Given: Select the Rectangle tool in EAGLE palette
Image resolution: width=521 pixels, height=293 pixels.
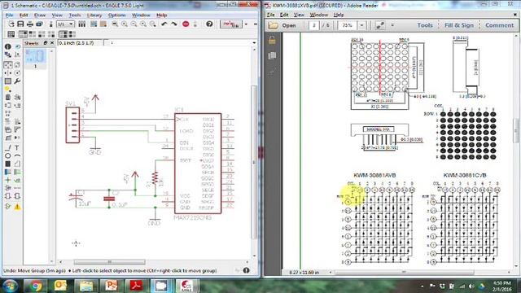Looking at the screenshot, I should pos(8,164).
